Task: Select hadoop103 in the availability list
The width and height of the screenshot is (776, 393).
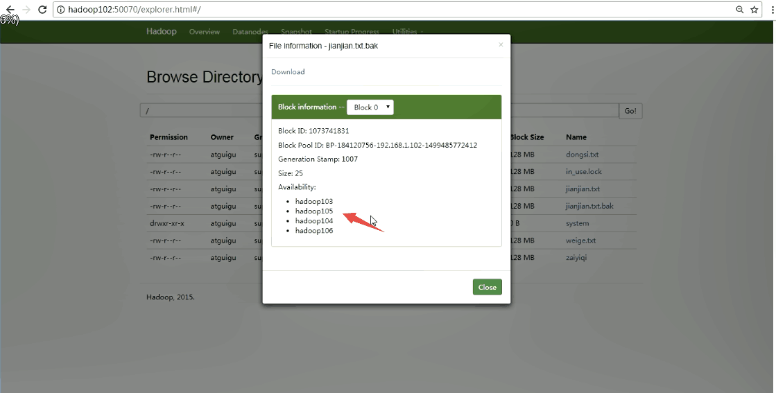Action: (x=313, y=201)
